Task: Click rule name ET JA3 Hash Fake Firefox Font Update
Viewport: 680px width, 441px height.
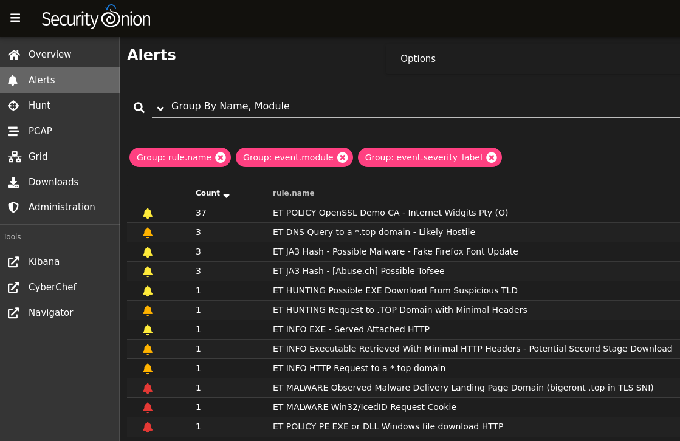Action: tap(396, 252)
